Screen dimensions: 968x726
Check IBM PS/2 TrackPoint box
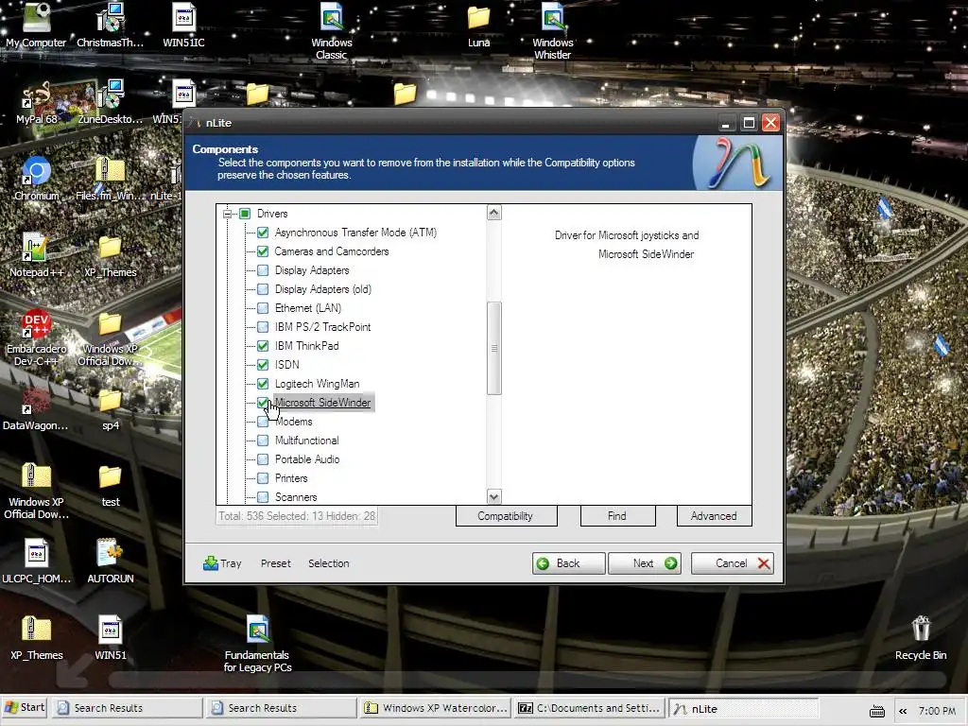263,327
